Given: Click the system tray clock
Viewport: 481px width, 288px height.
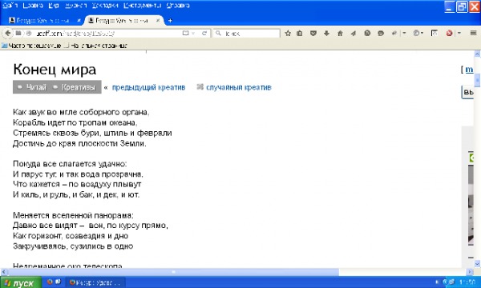Looking at the screenshot, I should click(x=467, y=282).
